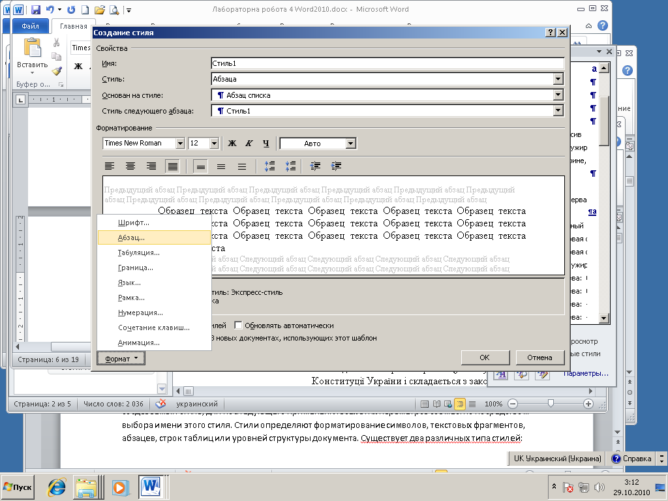Set double line spacing
Viewport: 668px width, 501px height.
coord(242,166)
